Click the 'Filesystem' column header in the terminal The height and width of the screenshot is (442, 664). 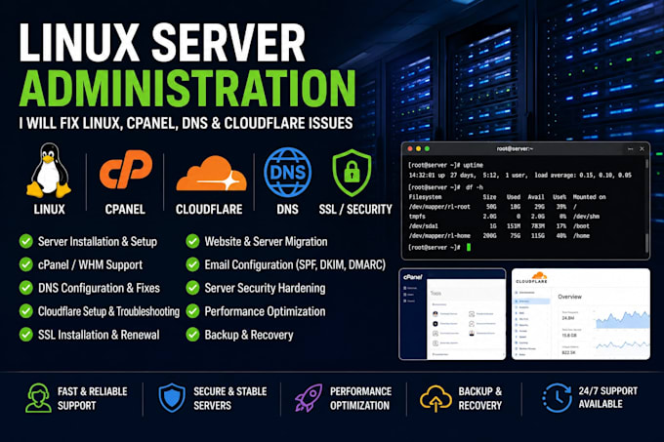(425, 197)
